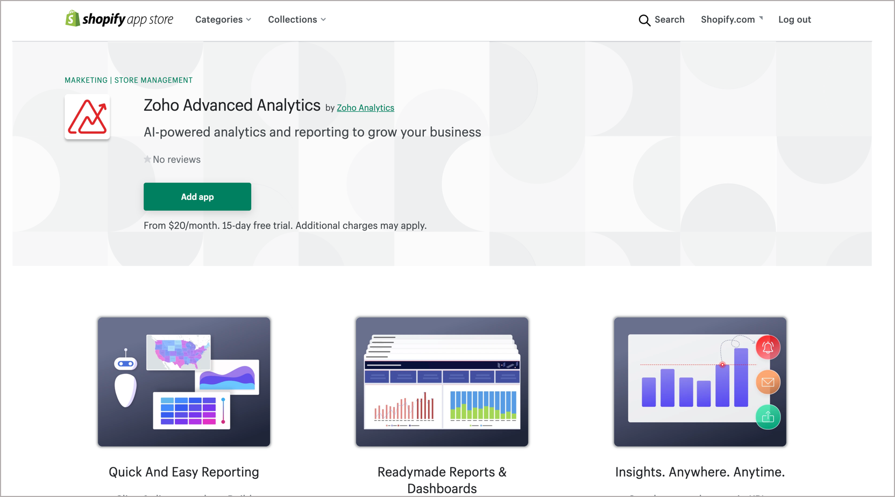Open the Zoho Analytics developer link
This screenshot has height=497, width=895.
point(365,108)
